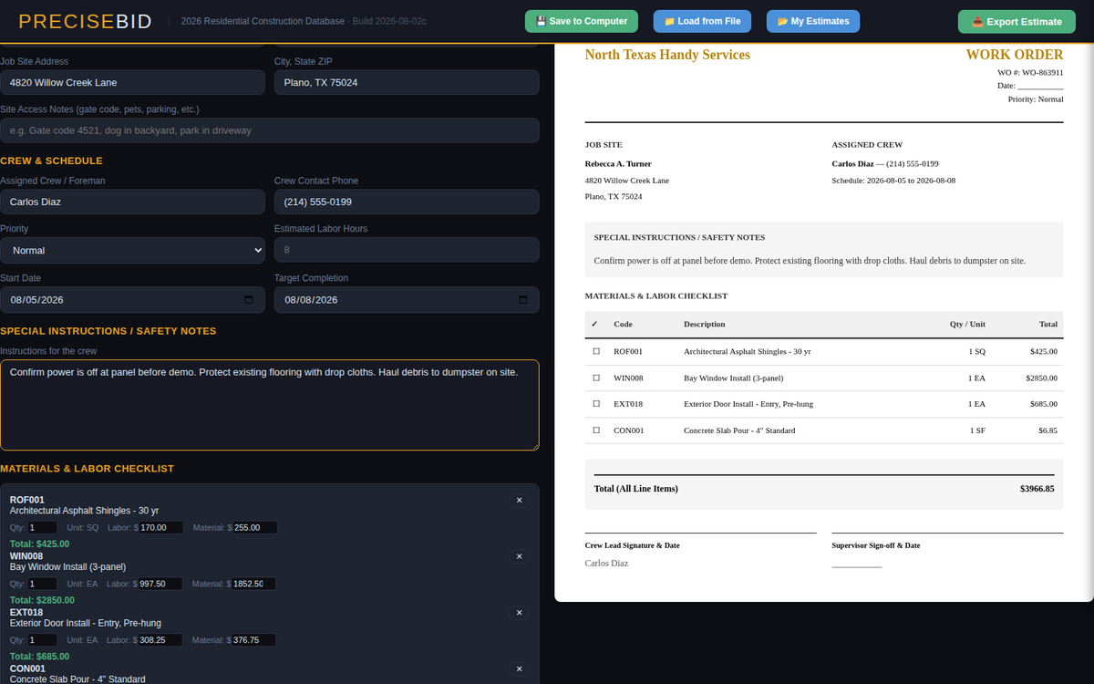Tick the WIN008 checklist box in work order

[596, 378]
